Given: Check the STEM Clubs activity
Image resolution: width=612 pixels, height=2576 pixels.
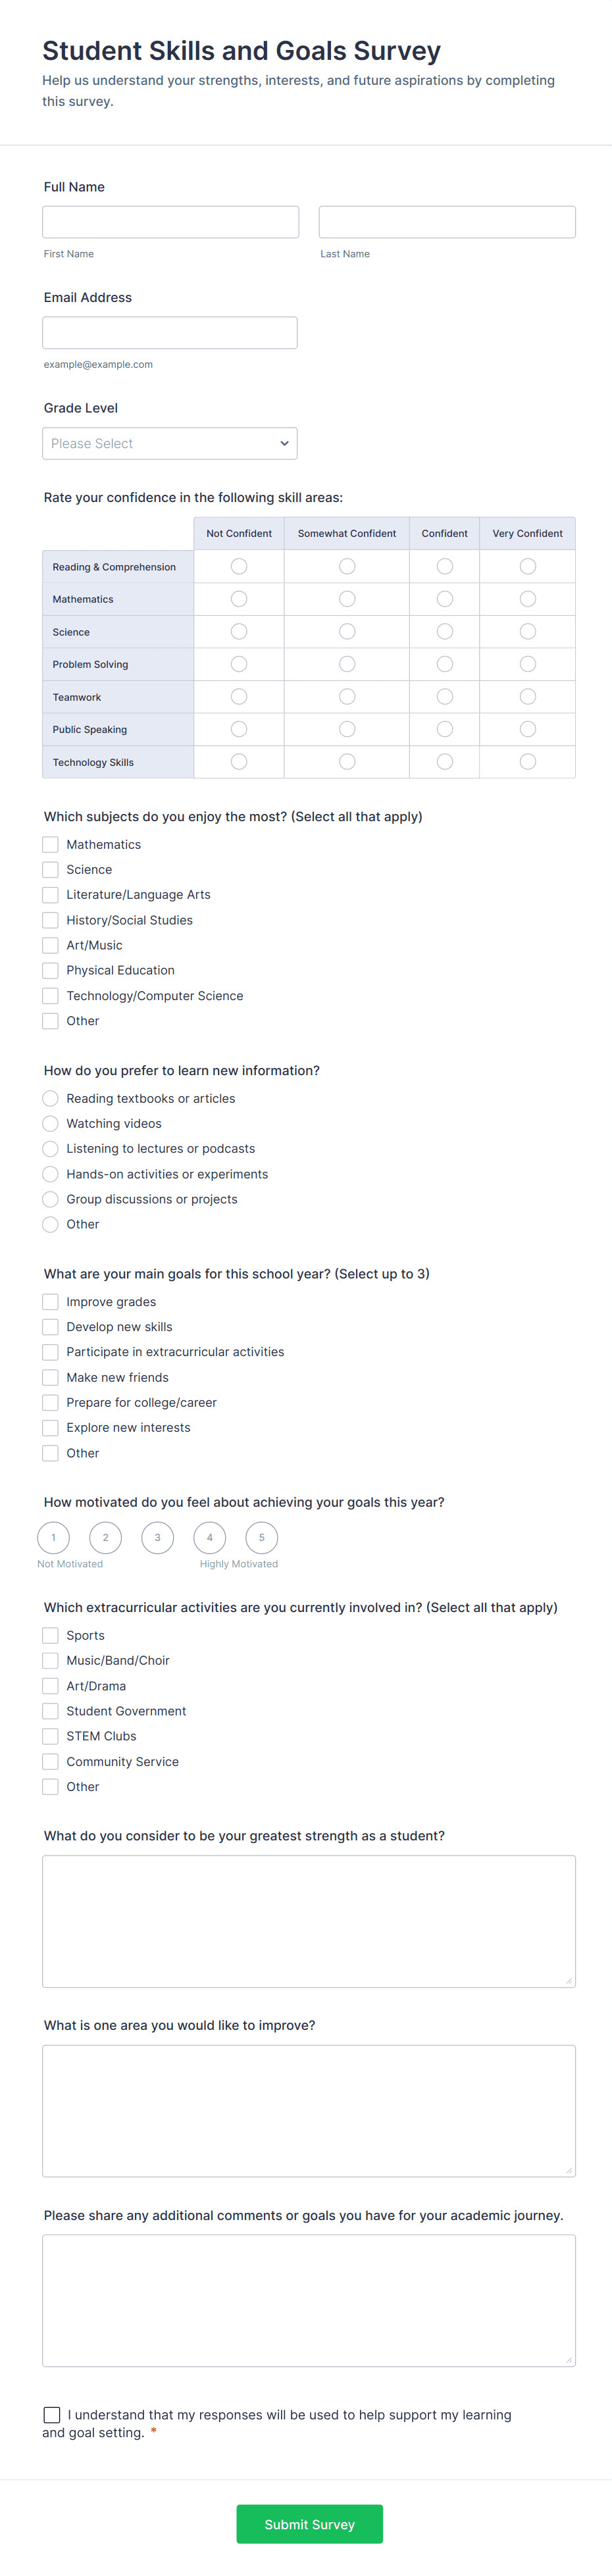Looking at the screenshot, I should (x=50, y=1736).
